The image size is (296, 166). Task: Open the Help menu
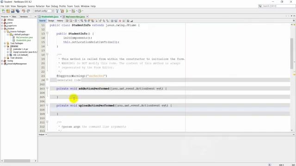[x=93, y=6]
